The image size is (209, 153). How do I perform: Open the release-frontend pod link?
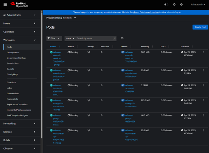point(58,90)
